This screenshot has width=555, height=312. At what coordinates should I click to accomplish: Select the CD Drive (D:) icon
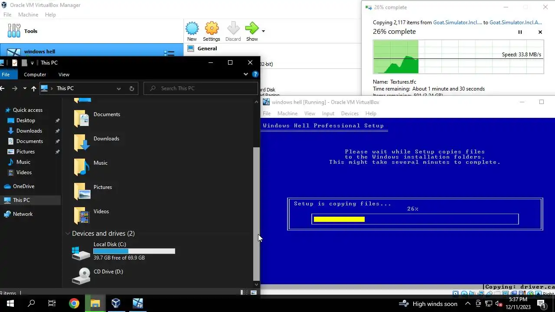click(81, 276)
